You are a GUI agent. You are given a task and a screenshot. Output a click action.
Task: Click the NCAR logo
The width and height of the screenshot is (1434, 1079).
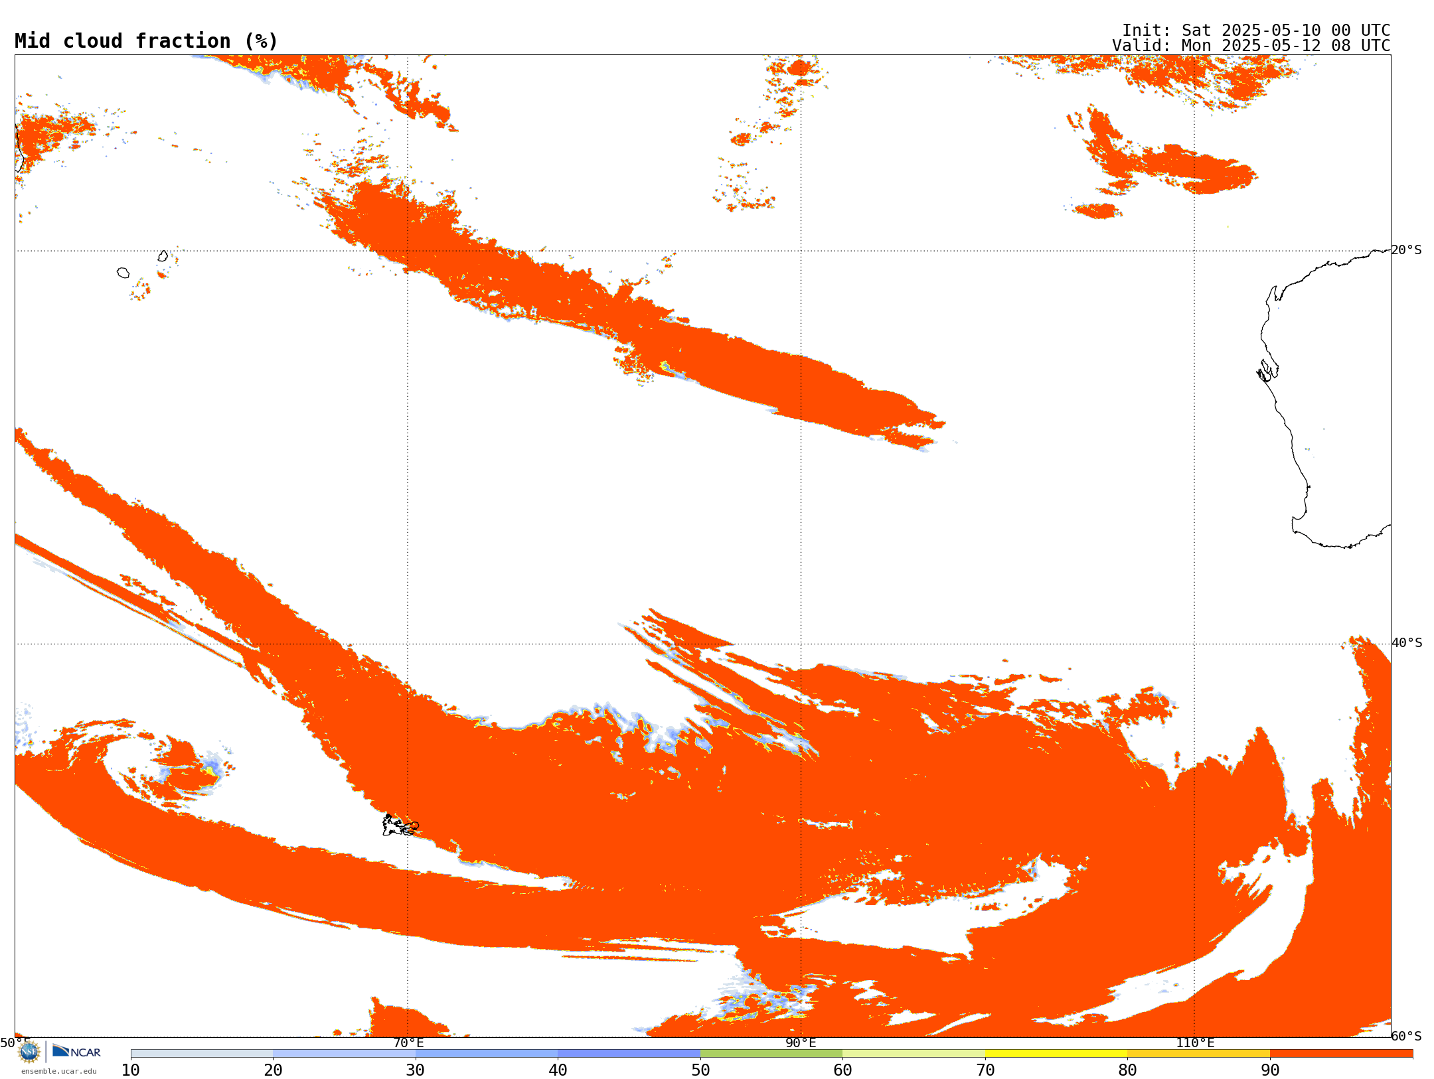[x=76, y=1051]
